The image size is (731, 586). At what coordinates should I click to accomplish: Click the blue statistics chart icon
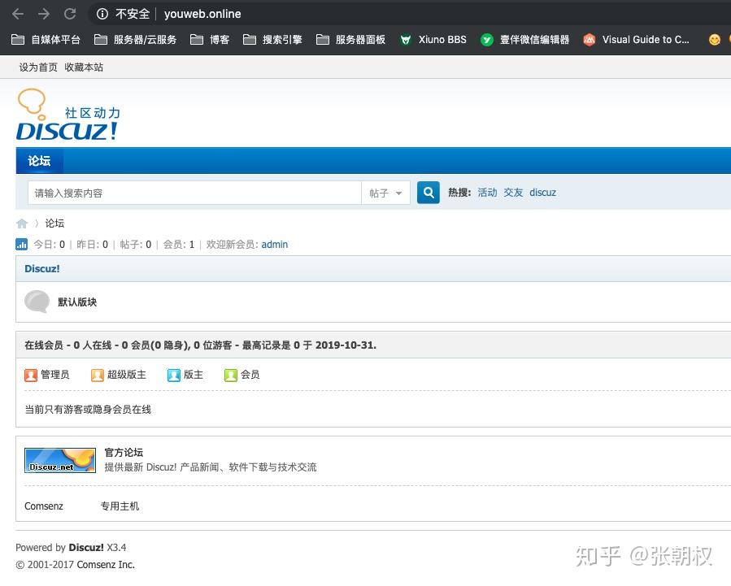21,244
